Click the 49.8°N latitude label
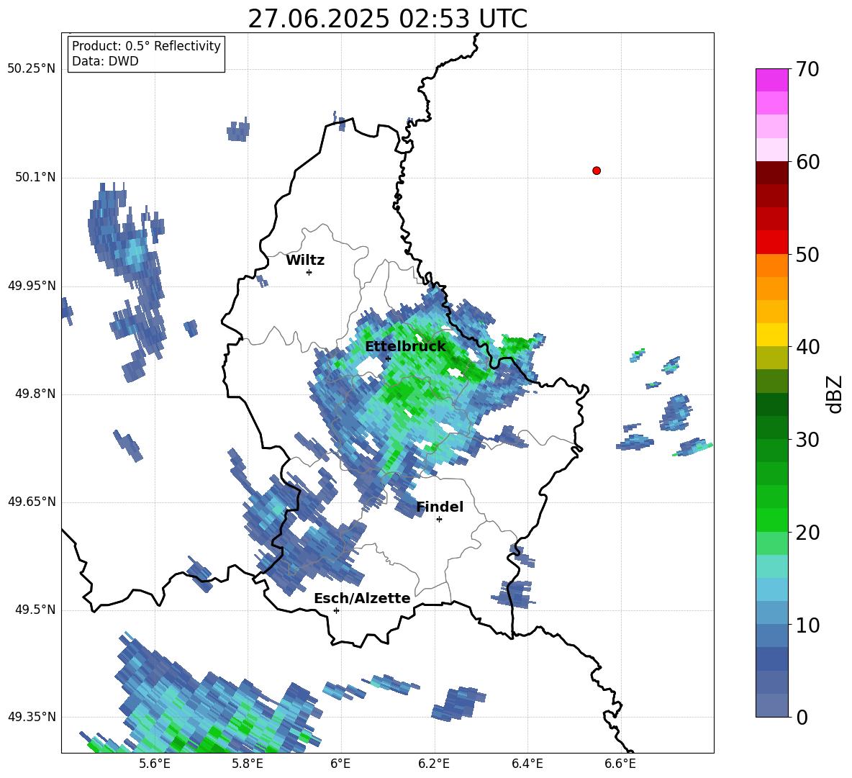This screenshot has width=852, height=778. tap(35, 394)
